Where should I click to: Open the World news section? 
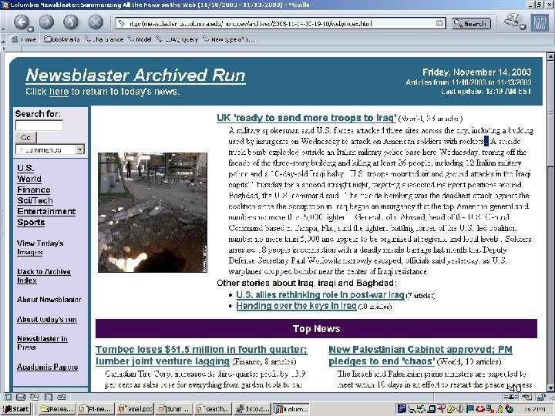click(29, 179)
